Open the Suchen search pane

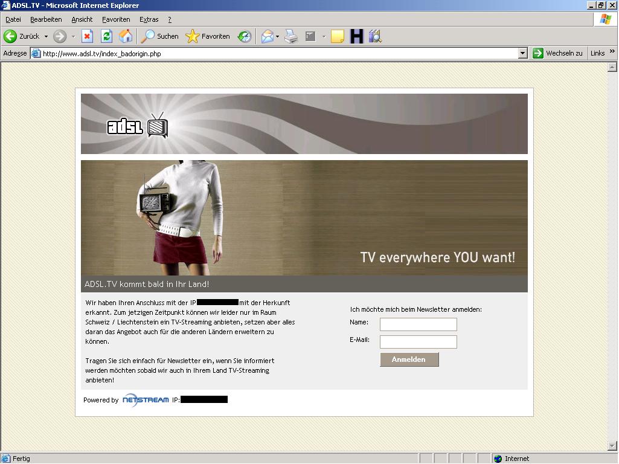[x=160, y=36]
